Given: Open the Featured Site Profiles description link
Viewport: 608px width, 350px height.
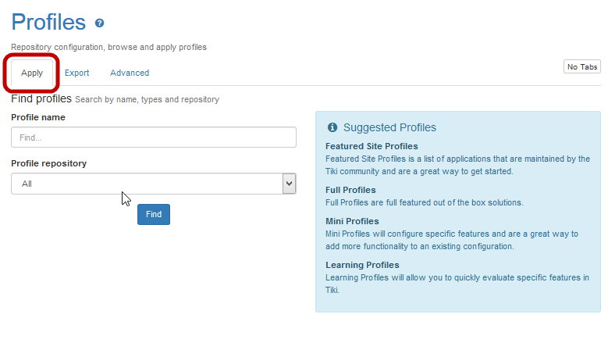Looking at the screenshot, I should click(x=457, y=165).
